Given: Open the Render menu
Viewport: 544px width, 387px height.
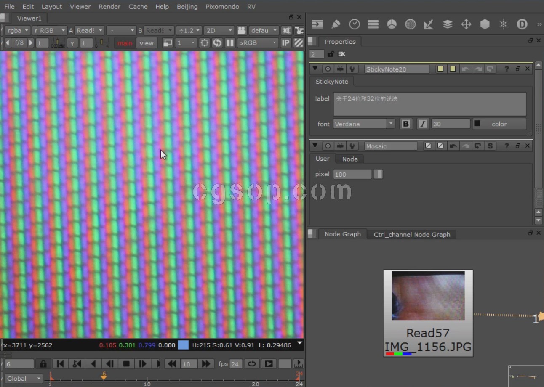Looking at the screenshot, I should click(109, 6).
